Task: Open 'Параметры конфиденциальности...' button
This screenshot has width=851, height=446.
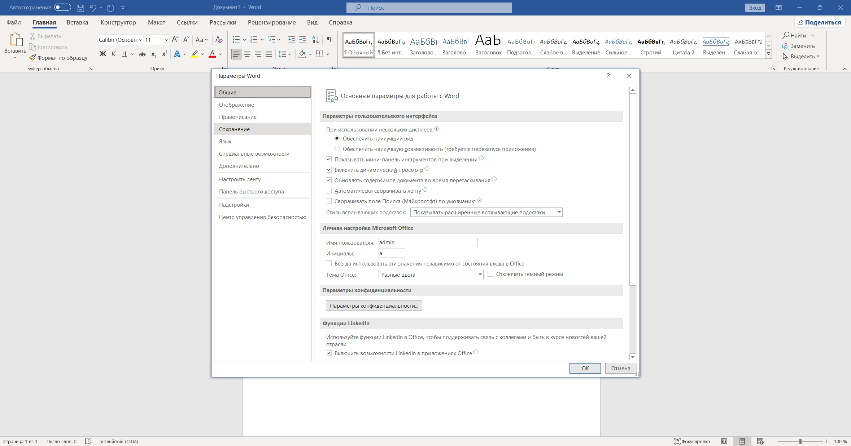Action: [x=374, y=305]
